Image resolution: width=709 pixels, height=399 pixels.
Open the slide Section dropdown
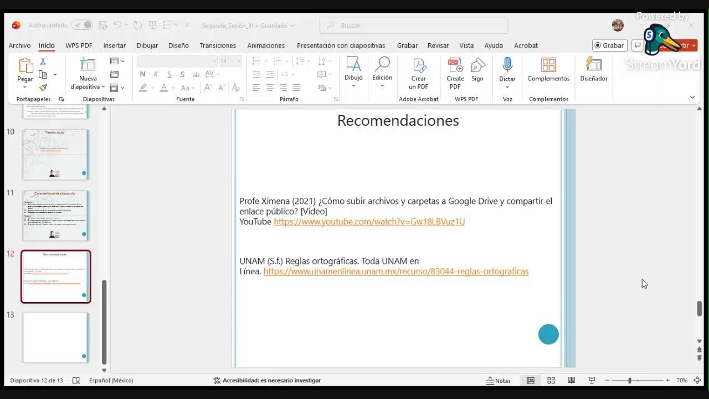pos(117,88)
